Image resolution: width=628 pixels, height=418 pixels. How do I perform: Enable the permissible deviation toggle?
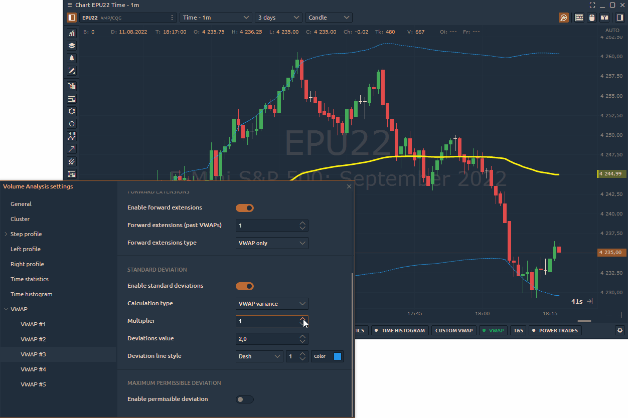pyautogui.click(x=245, y=399)
